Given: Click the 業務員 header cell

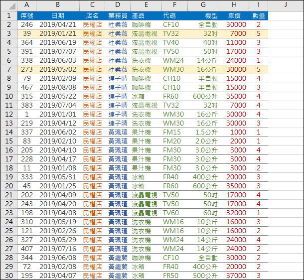Looking at the screenshot, I should point(118,16).
